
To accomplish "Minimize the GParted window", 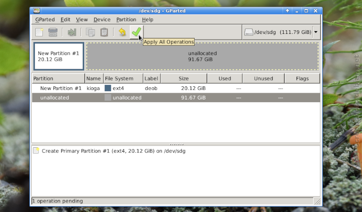I will coord(297,10).
